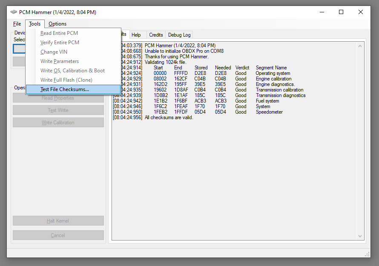Switch to the Credits tab
Image resolution: width=379 pixels, height=266 pixels.
[x=156, y=35]
